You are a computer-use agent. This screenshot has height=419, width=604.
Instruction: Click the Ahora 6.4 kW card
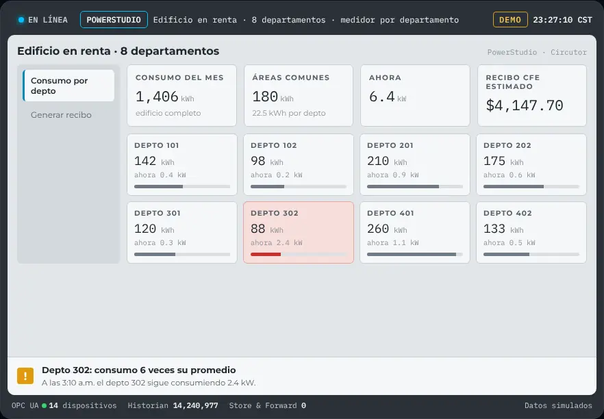tap(415, 96)
